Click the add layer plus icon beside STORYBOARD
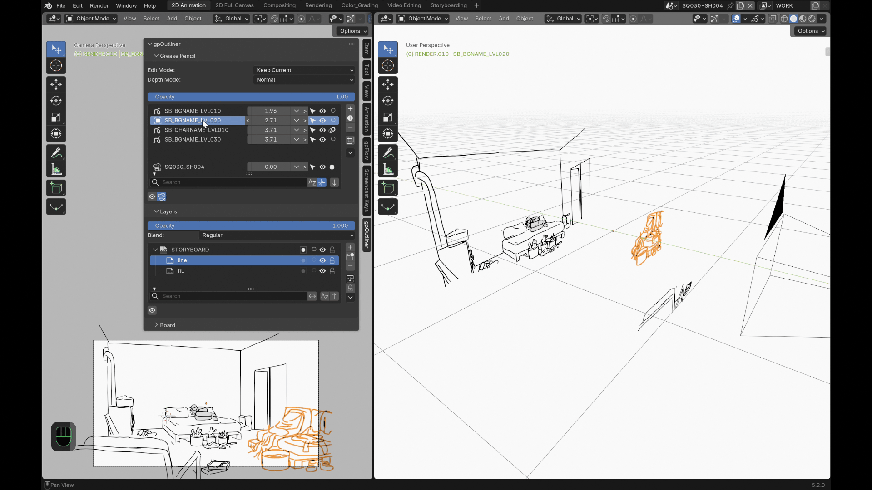Image resolution: width=872 pixels, height=490 pixels. 350,248
